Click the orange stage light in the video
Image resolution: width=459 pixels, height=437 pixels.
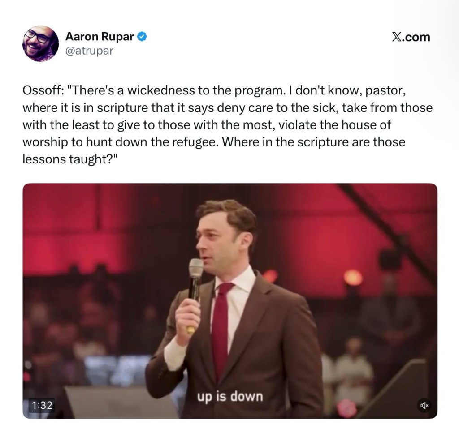pyautogui.click(x=353, y=278)
